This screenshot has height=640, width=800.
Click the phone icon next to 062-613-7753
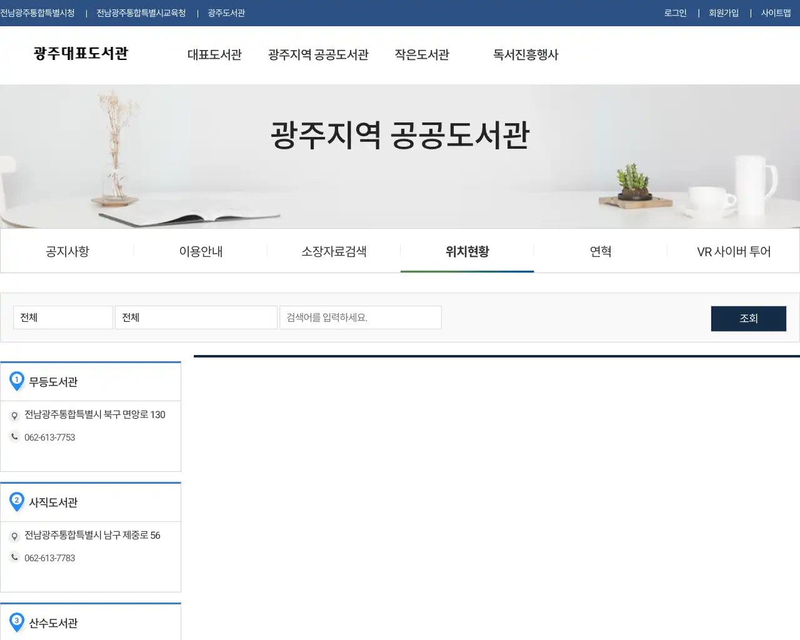tap(14, 437)
